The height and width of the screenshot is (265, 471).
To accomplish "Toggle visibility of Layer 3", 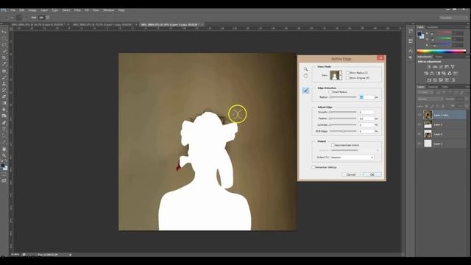I will pyautogui.click(x=419, y=124).
